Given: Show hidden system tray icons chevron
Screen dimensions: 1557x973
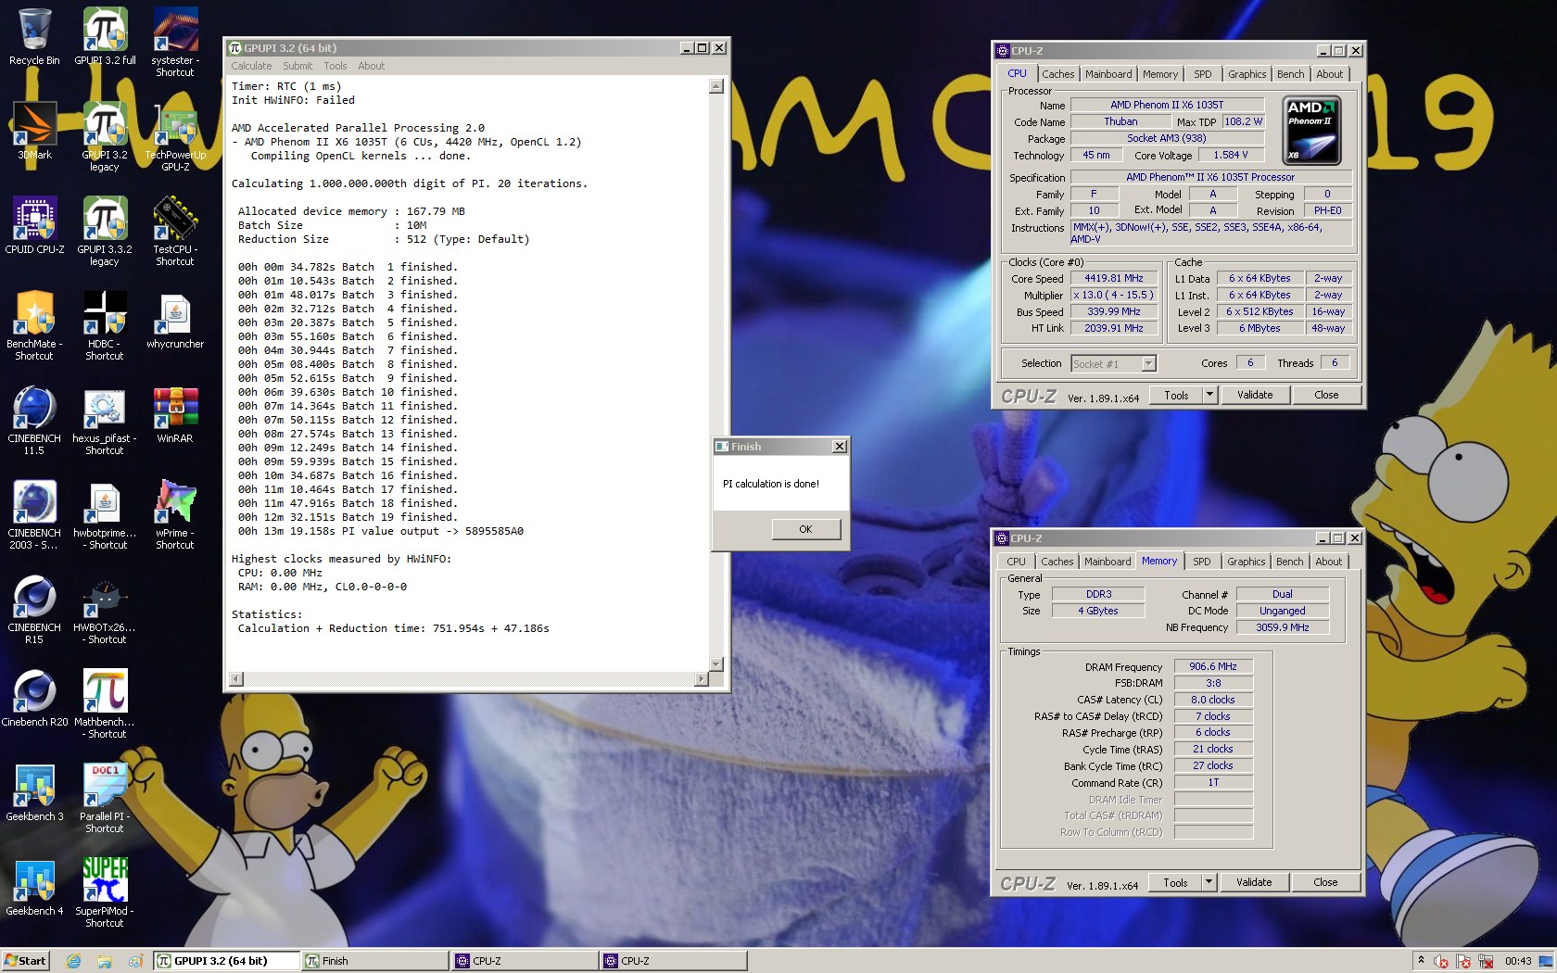Looking at the screenshot, I should coord(1421,960).
